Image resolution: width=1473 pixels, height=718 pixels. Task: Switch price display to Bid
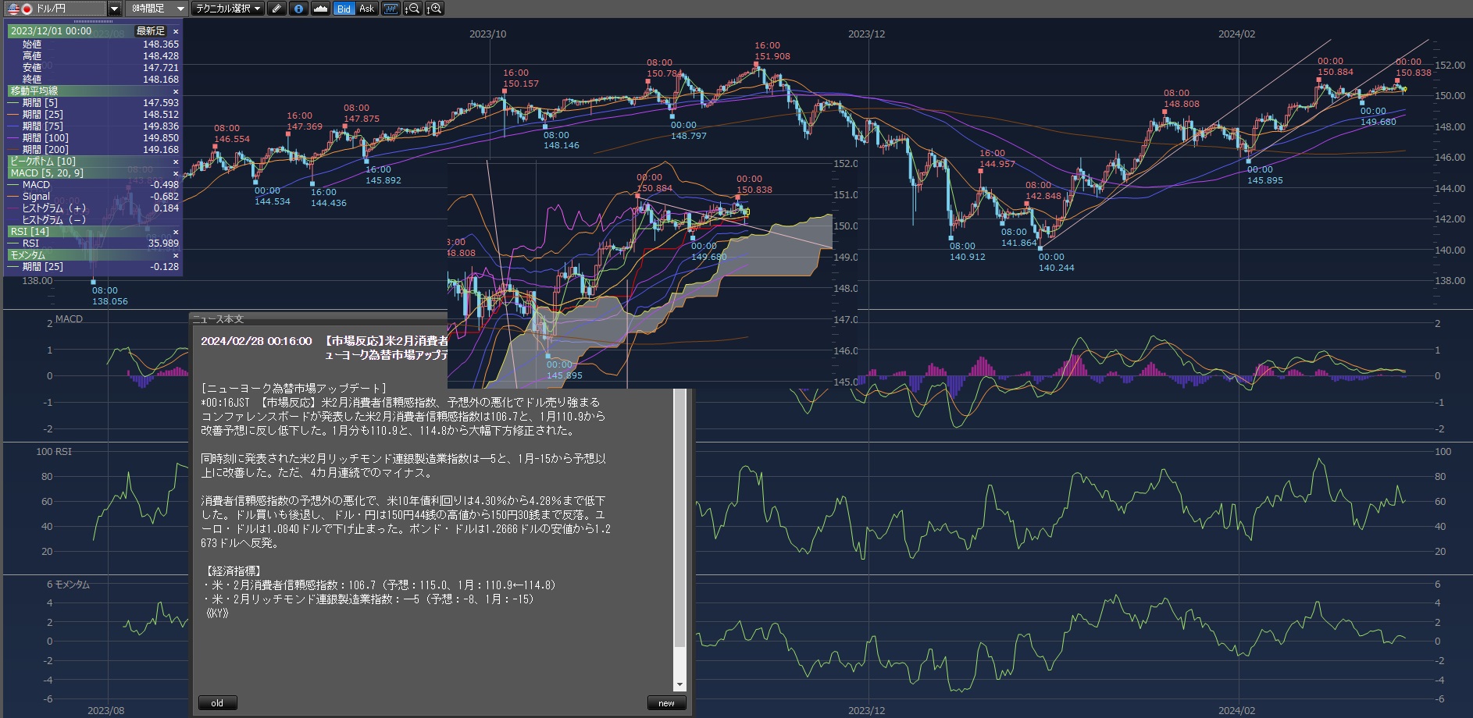coord(344,9)
